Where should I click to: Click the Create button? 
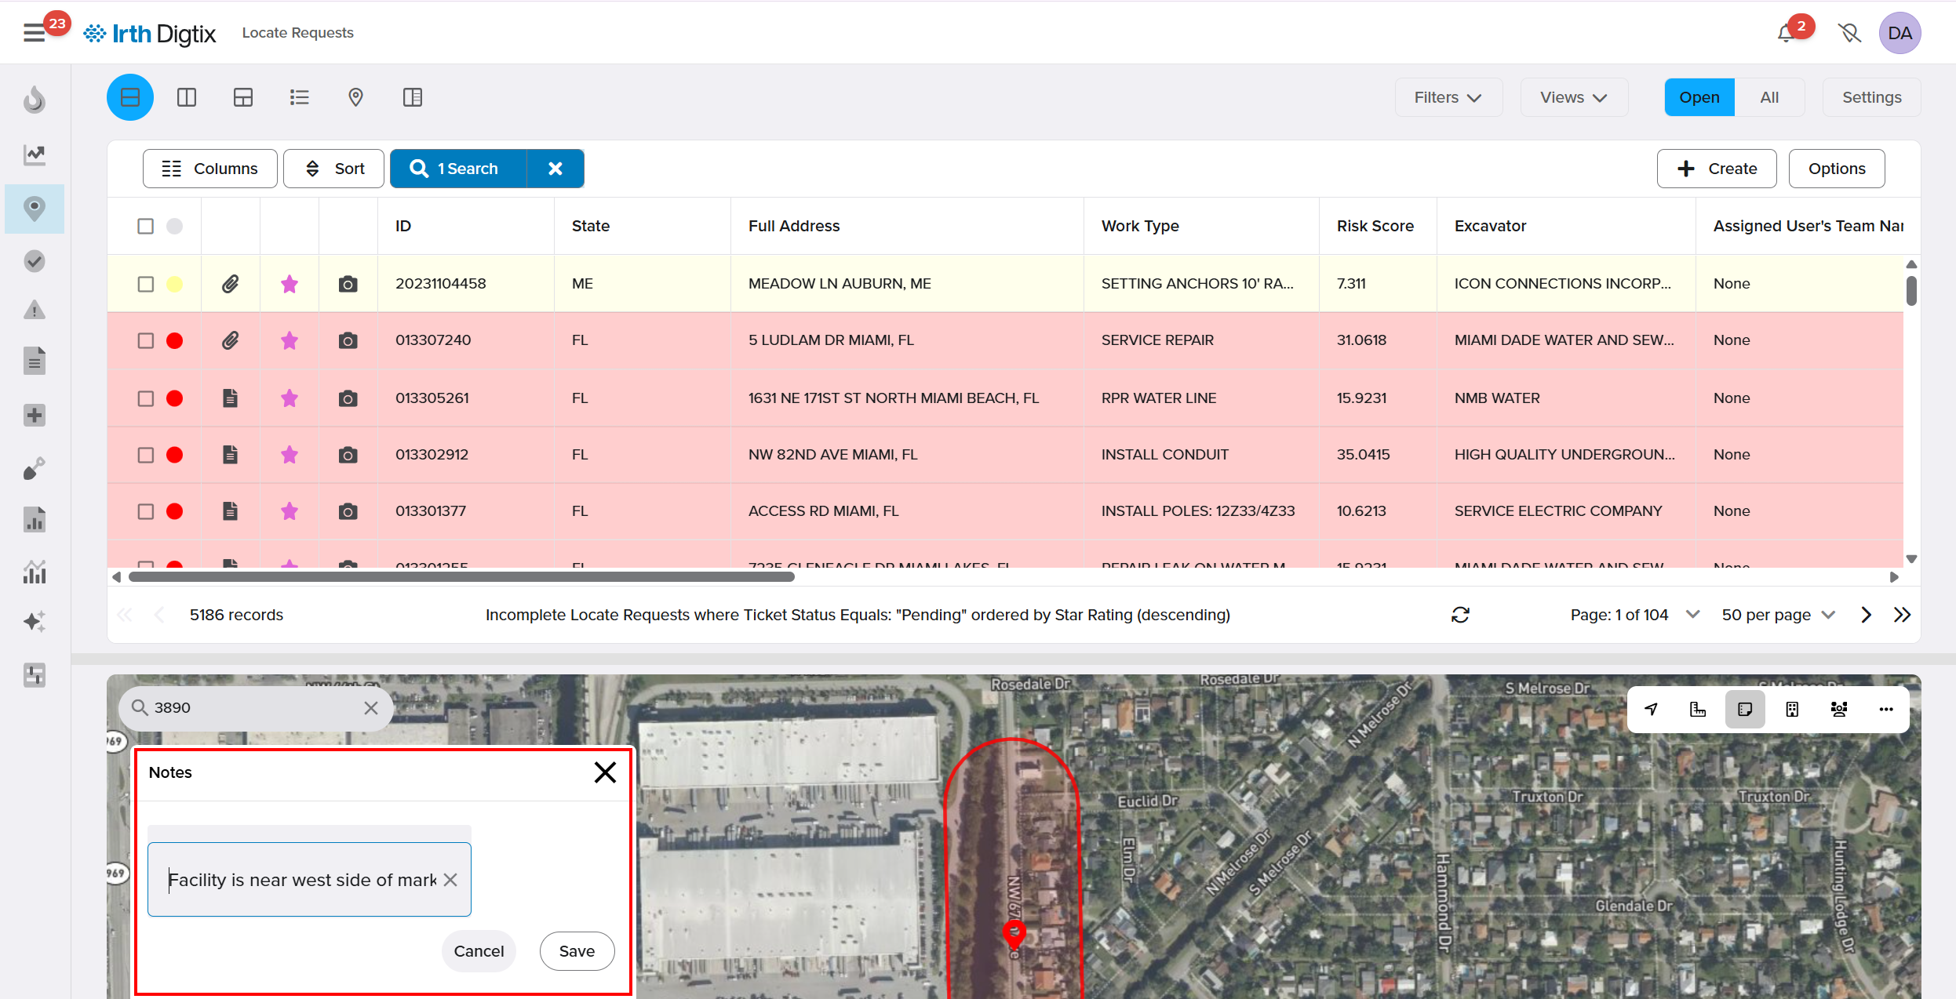[1716, 169]
